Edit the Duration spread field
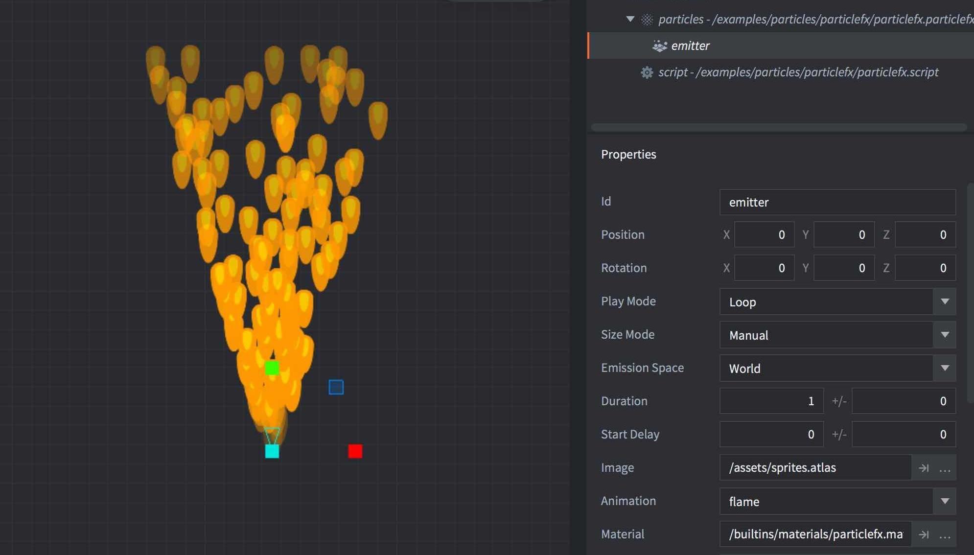This screenshot has height=555, width=974. pos(904,401)
